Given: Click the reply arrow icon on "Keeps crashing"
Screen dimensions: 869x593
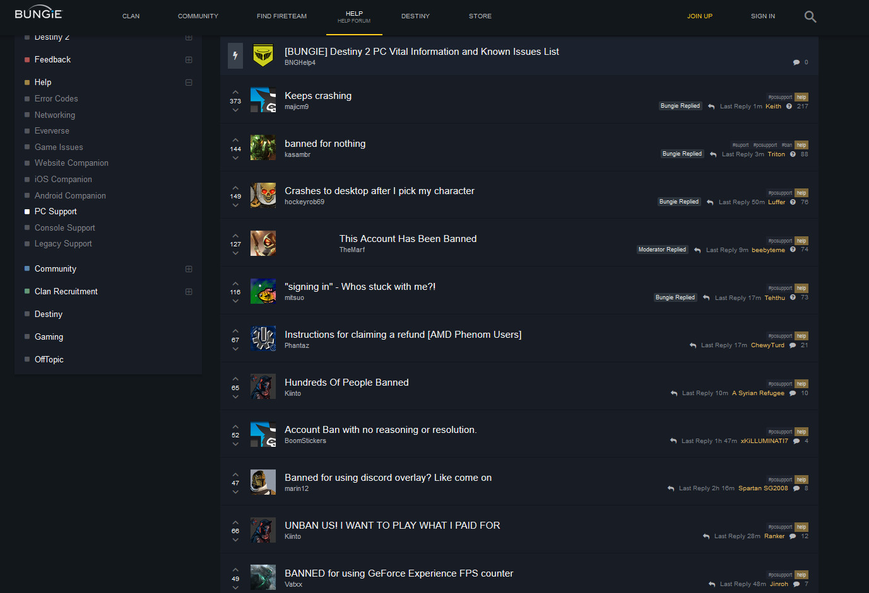Looking at the screenshot, I should click(711, 107).
